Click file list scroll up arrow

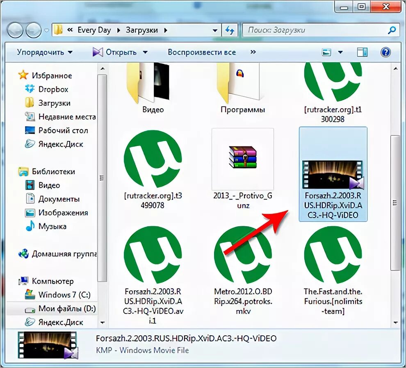coord(395,69)
